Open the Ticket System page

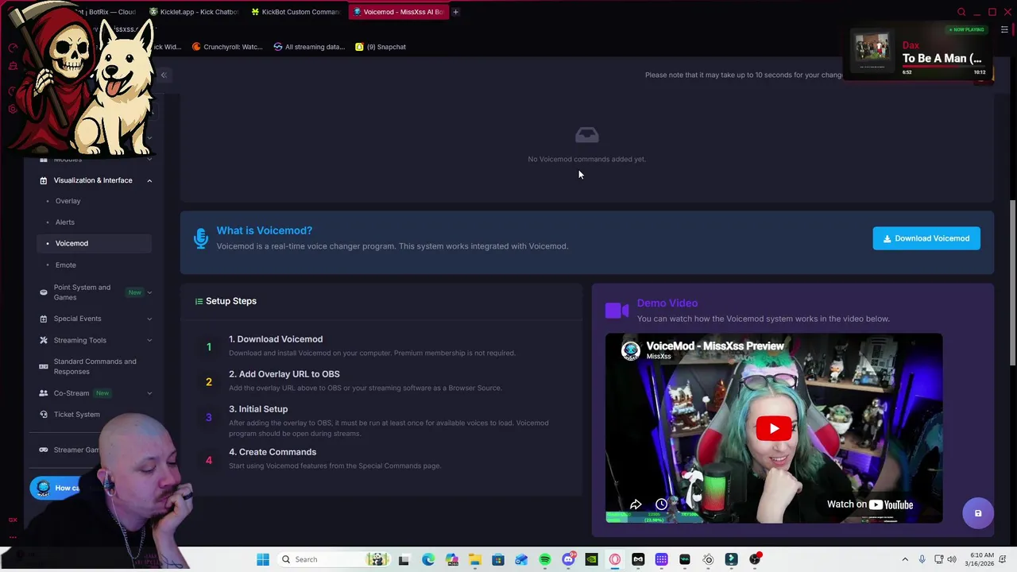click(x=77, y=415)
